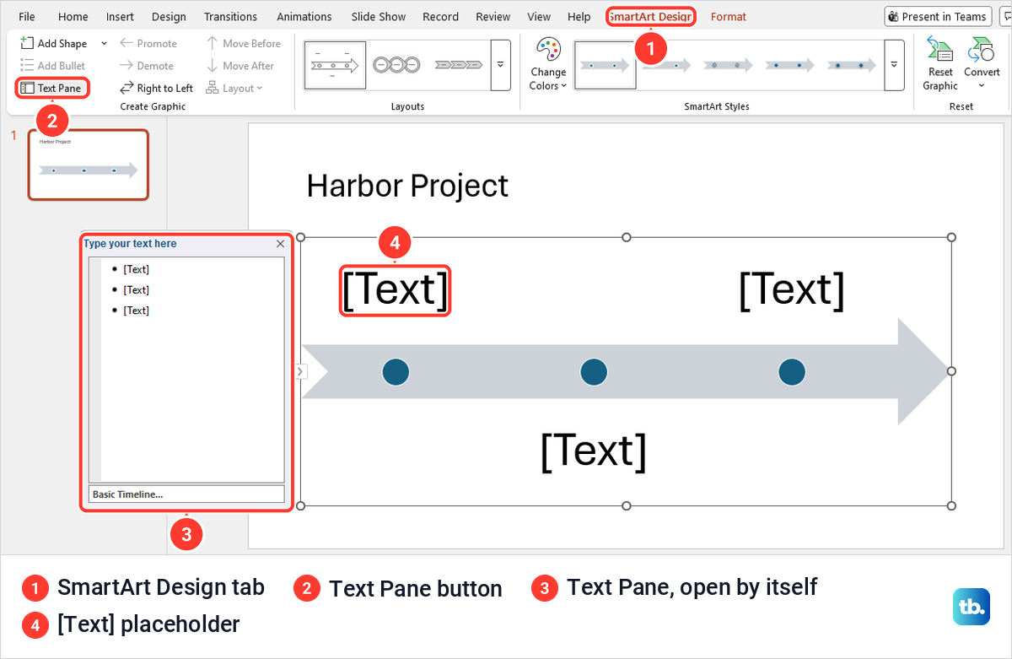Click Add Bullet command
This screenshot has height=659, width=1012.
[x=52, y=66]
